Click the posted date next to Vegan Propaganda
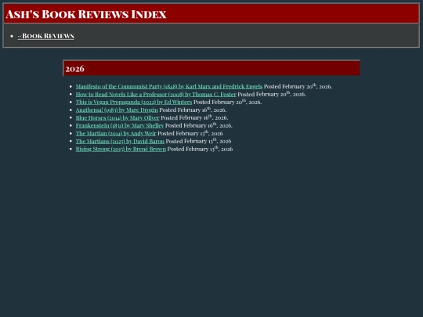Viewport: 423px width, 317px height. tap(227, 102)
